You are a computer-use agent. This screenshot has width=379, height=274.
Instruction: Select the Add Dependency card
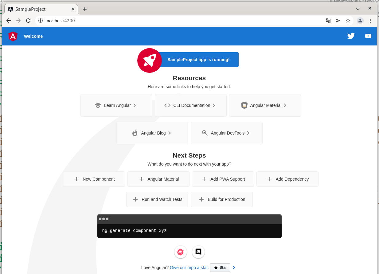[x=287, y=179]
